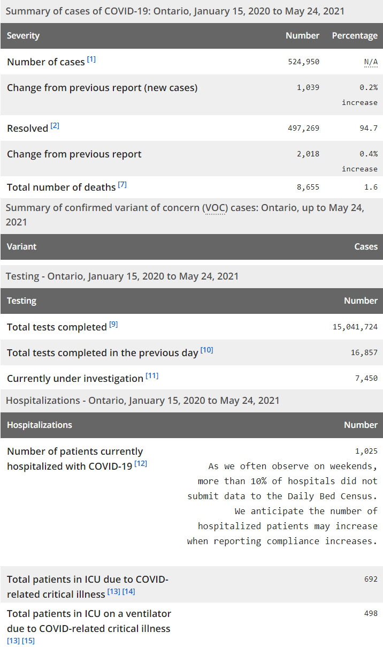Image resolution: width=383 pixels, height=647 pixels.
Task: Click the Hospitalizations table header
Action: (x=40, y=425)
